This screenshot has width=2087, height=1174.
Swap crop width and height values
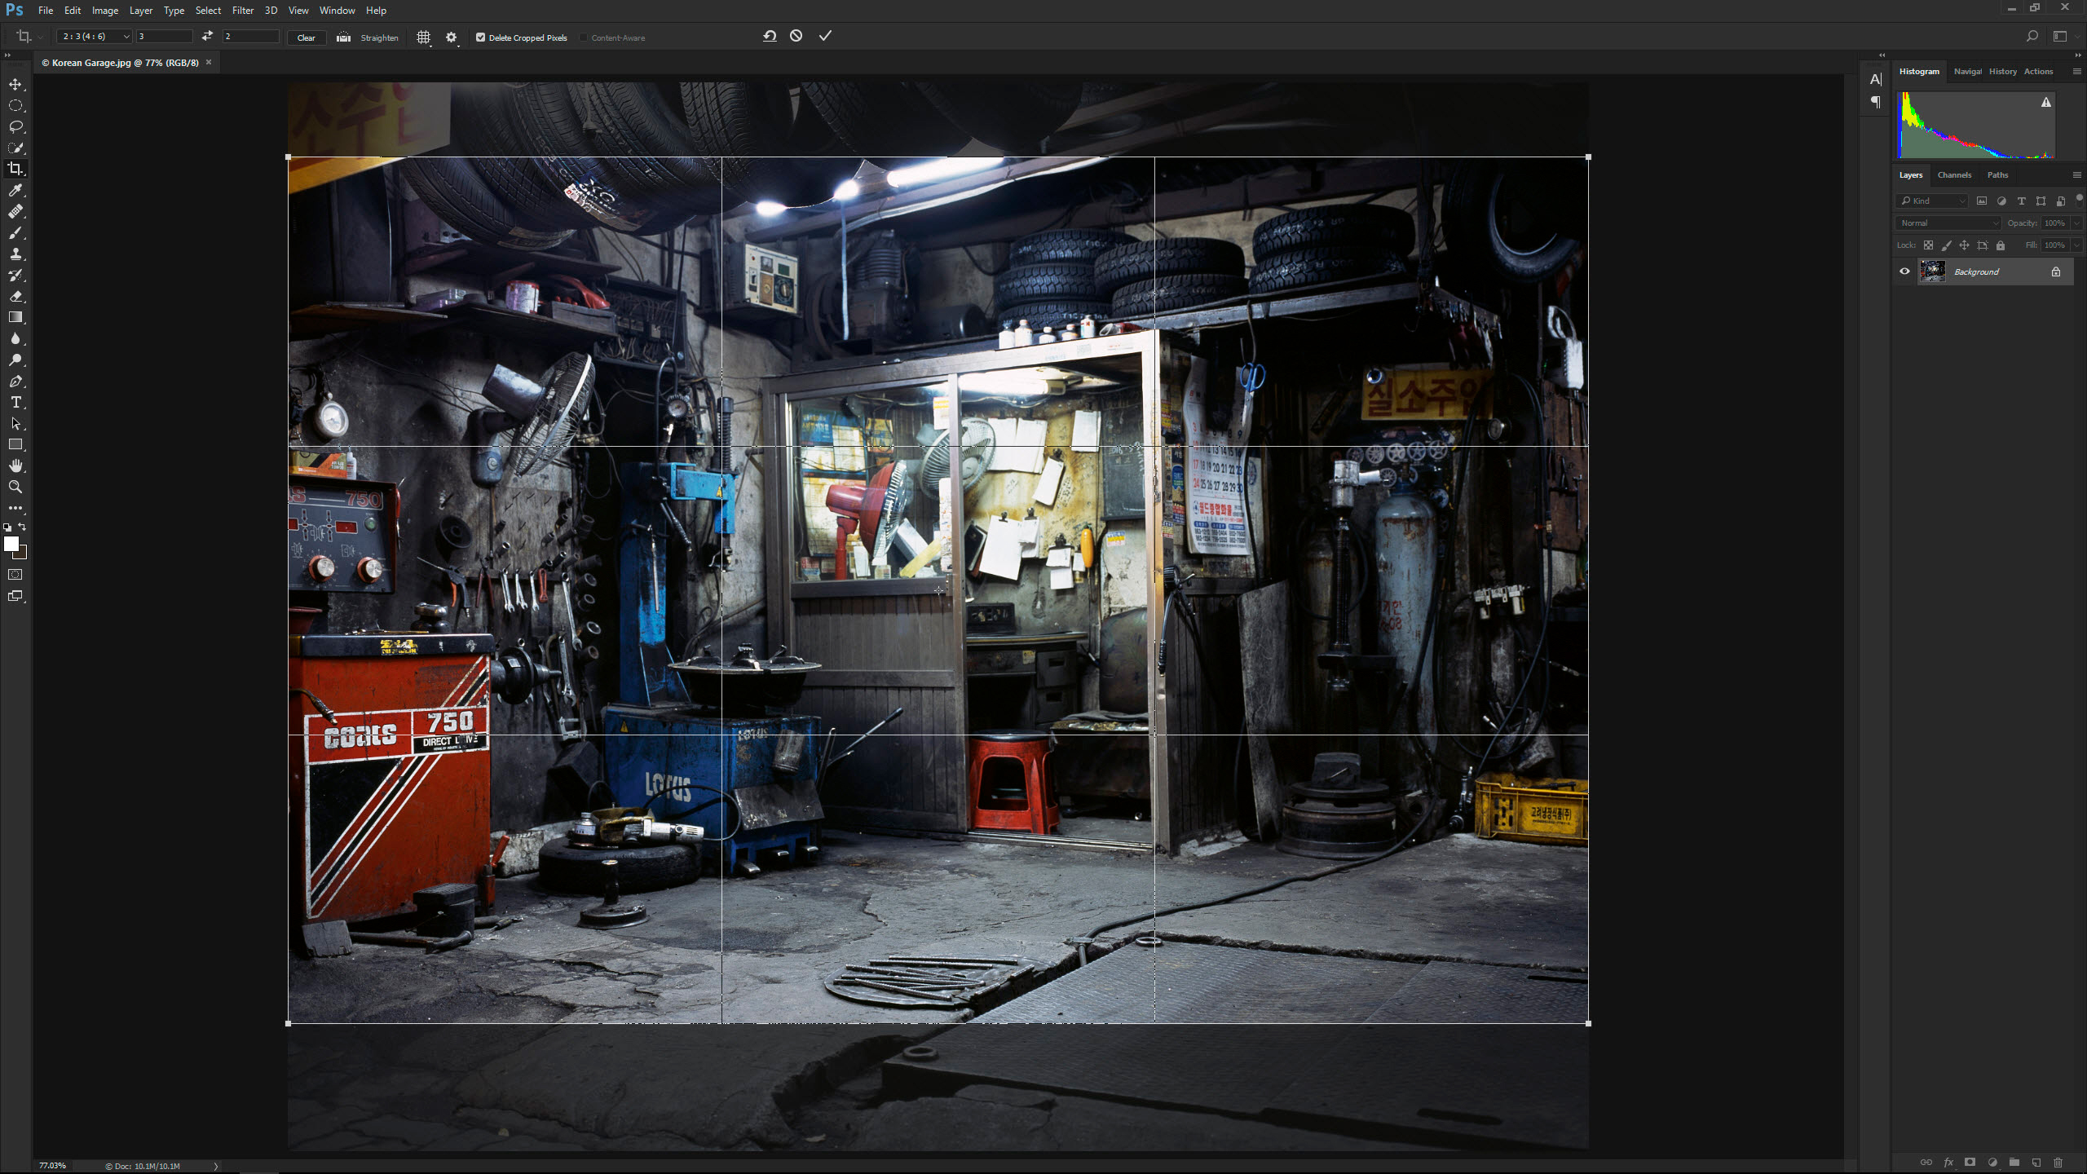click(207, 36)
